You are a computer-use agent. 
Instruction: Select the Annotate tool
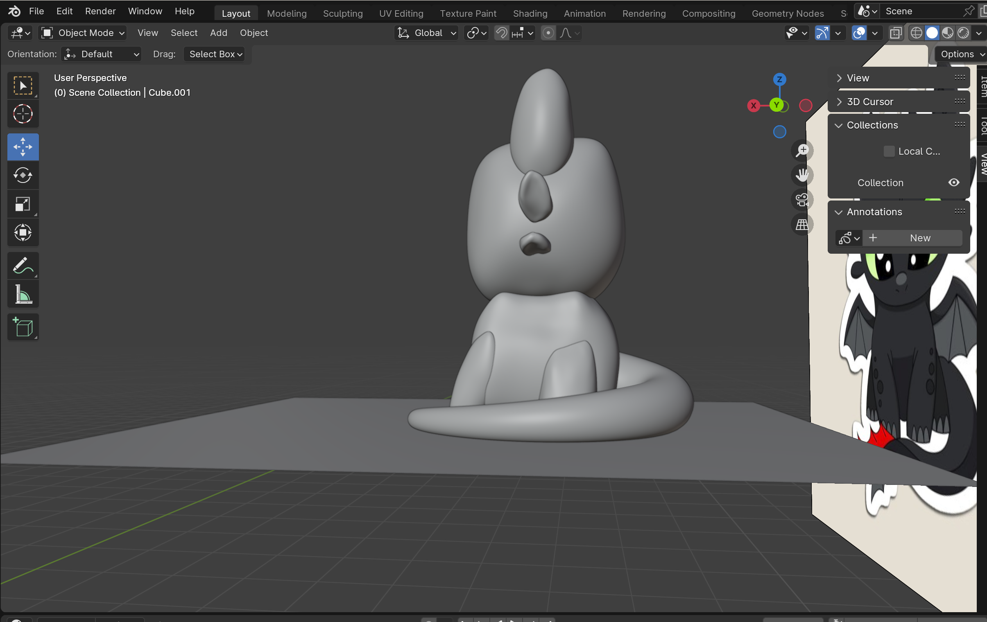pos(23,265)
